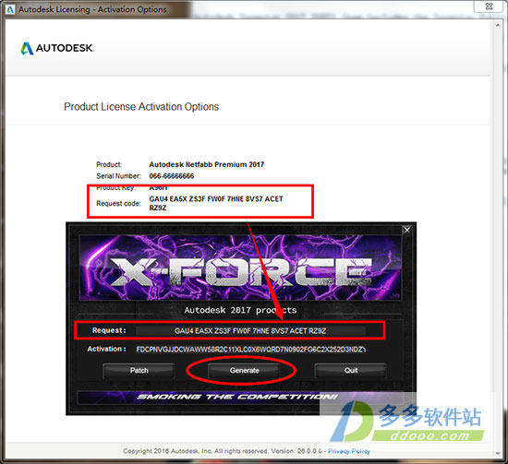Screen dimensions: 508x464
Task: Select serial number 066-66666666
Action: (172, 176)
